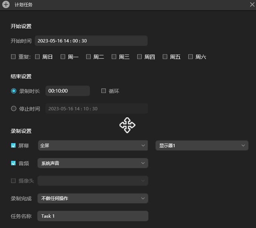Check the 周五 checkbox
This screenshot has width=256, height=228.
pyautogui.click(x=165, y=57)
